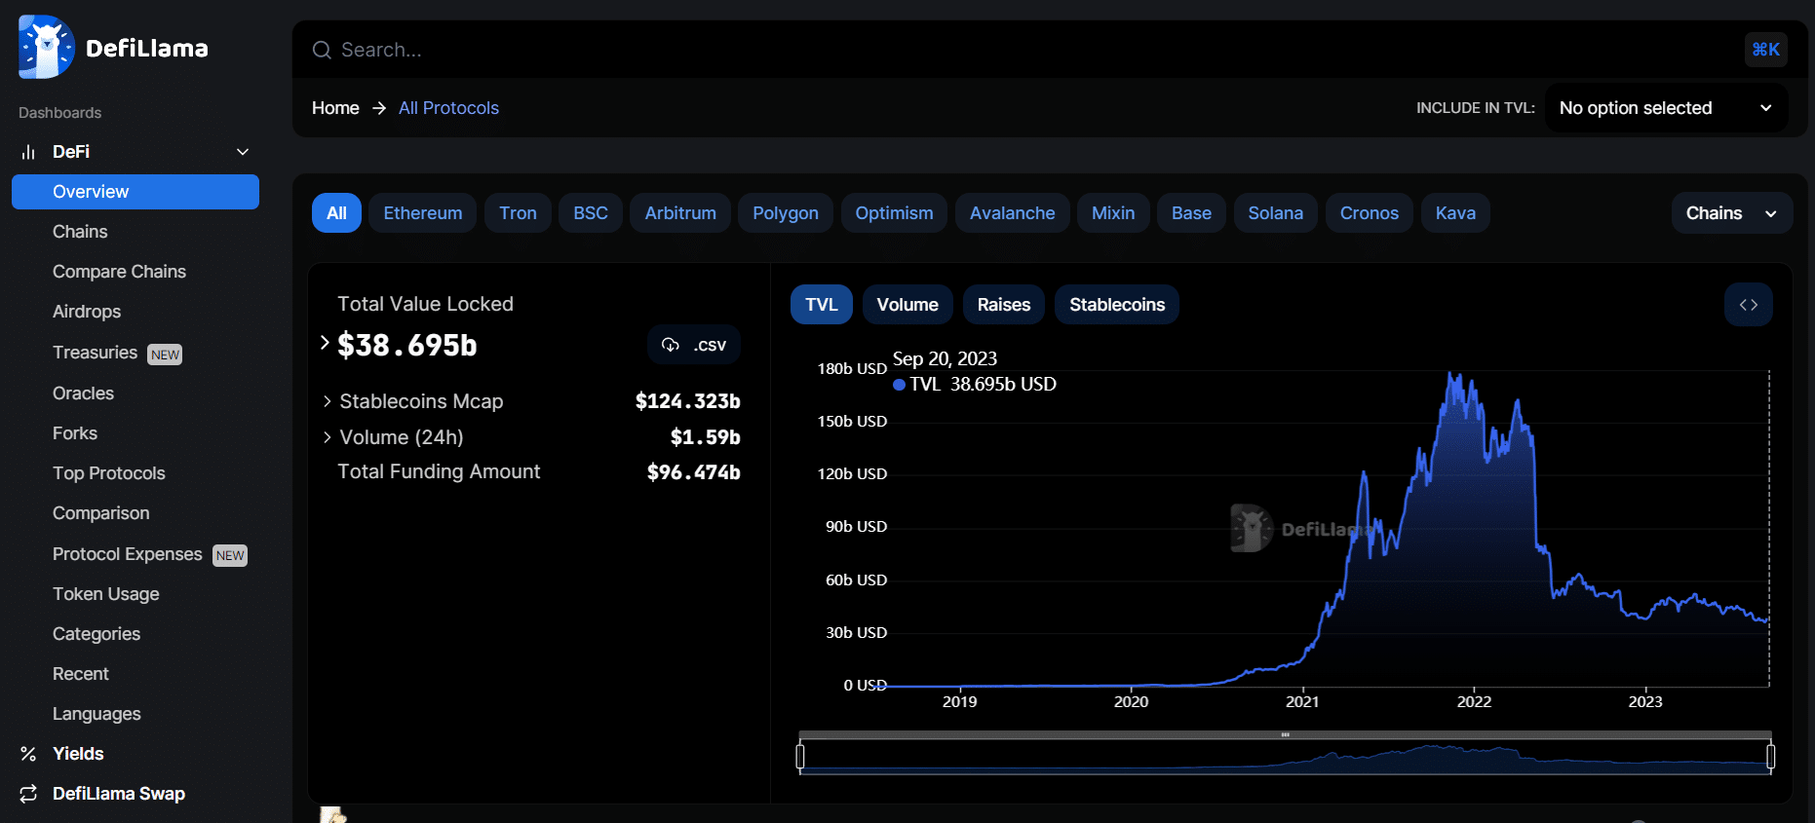Image resolution: width=1815 pixels, height=823 pixels.
Task: Open the Airdrops page
Action: [87, 312]
